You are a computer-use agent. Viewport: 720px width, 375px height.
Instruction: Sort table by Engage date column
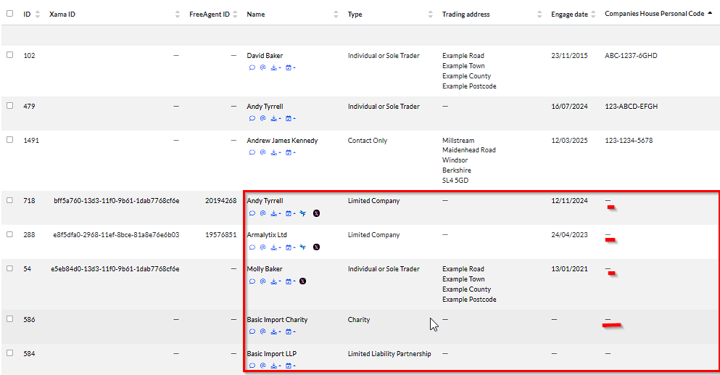click(569, 14)
